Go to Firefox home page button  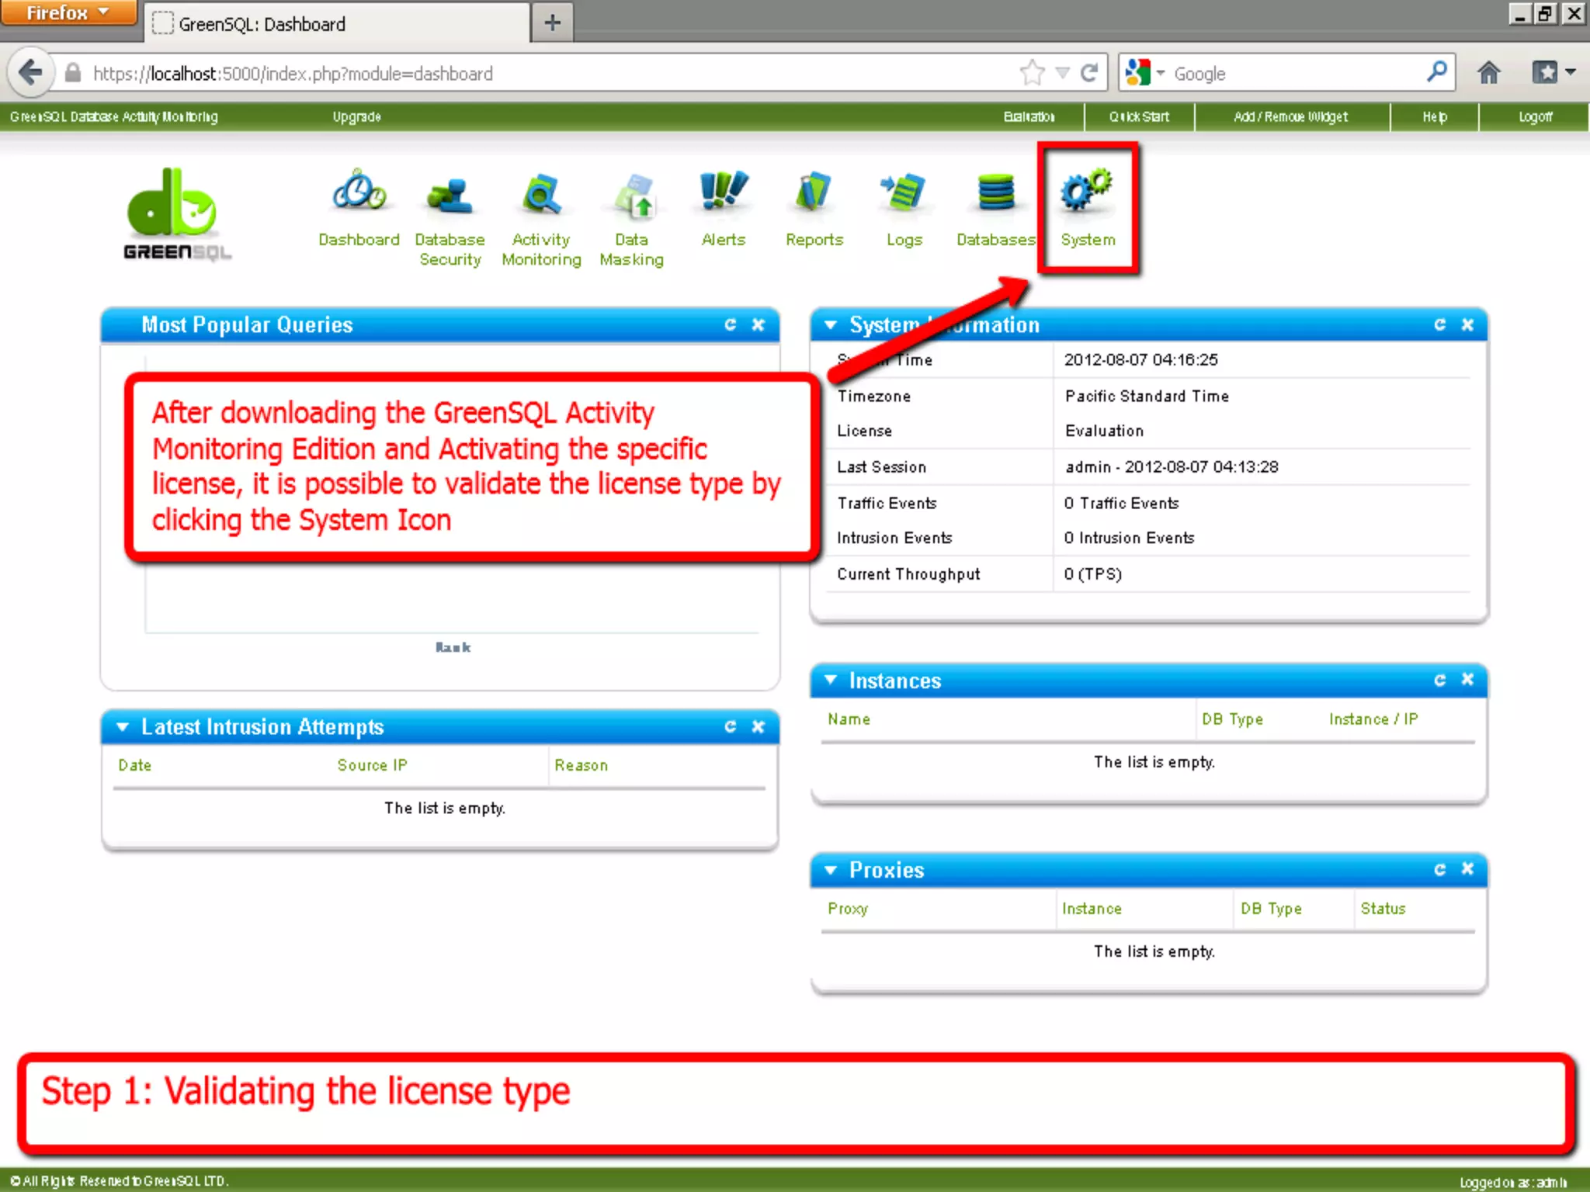[1488, 73]
